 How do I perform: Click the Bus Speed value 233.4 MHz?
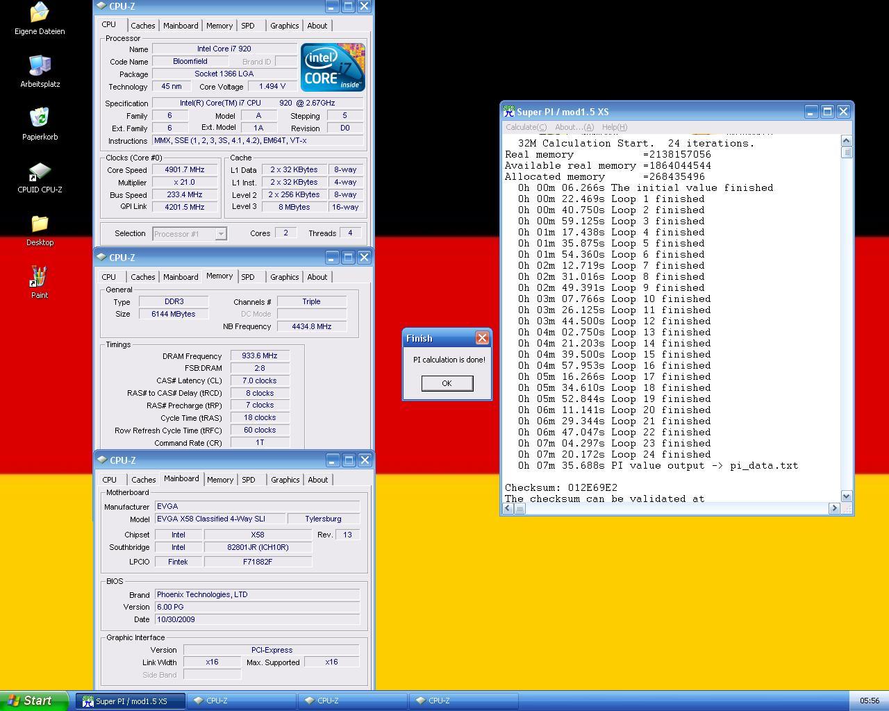point(185,195)
